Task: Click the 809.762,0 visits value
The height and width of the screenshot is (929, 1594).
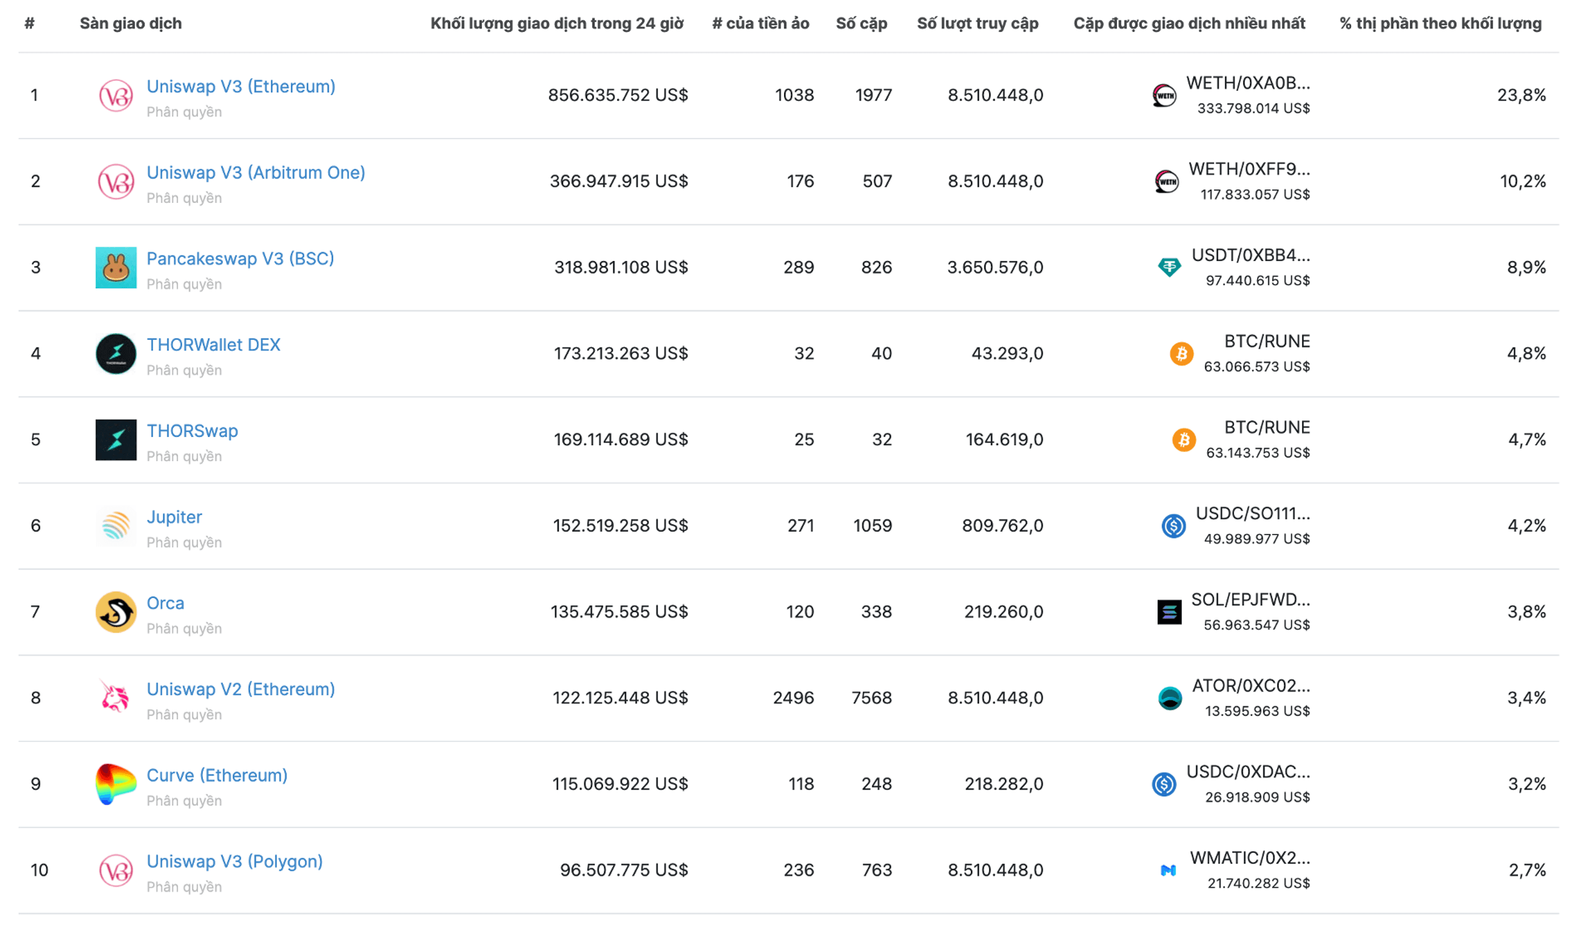Action: click(x=1004, y=526)
